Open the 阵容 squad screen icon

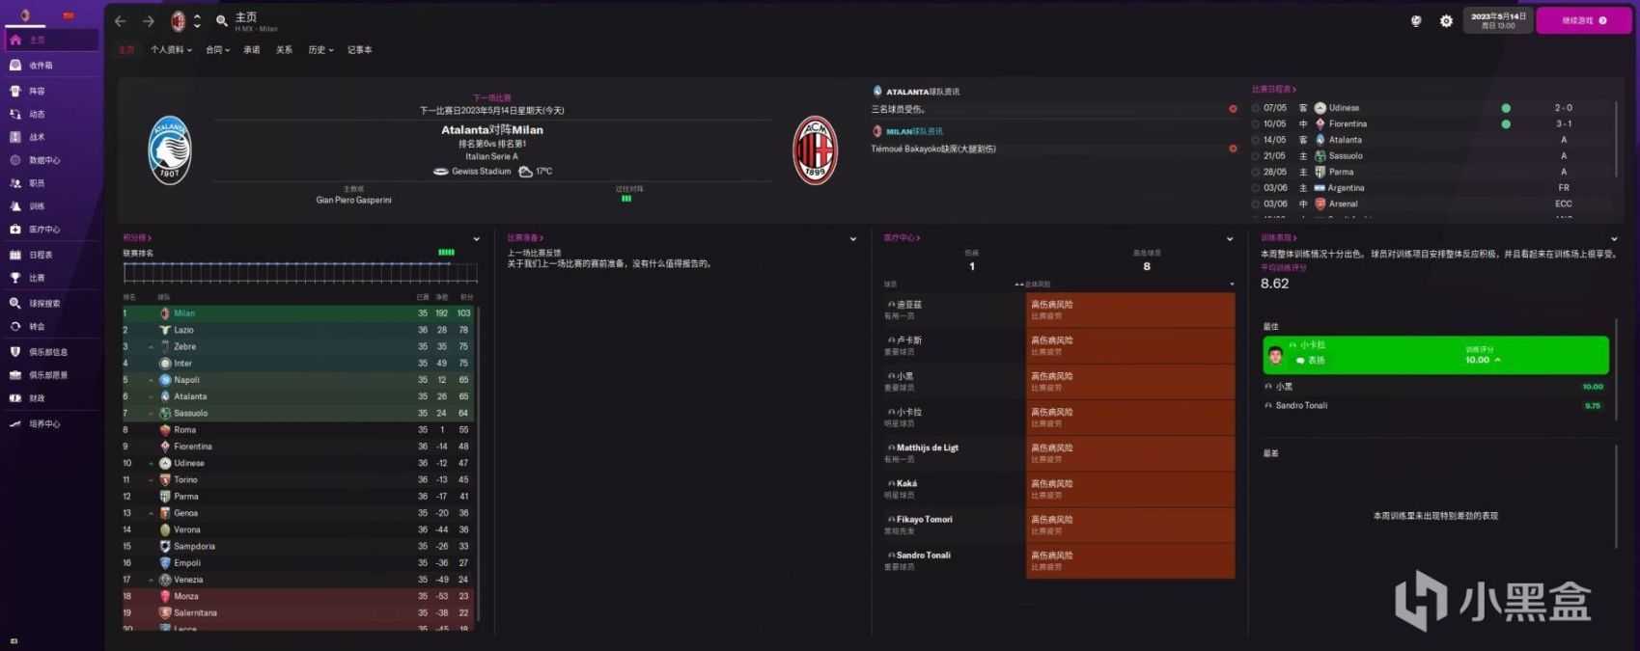[15, 91]
